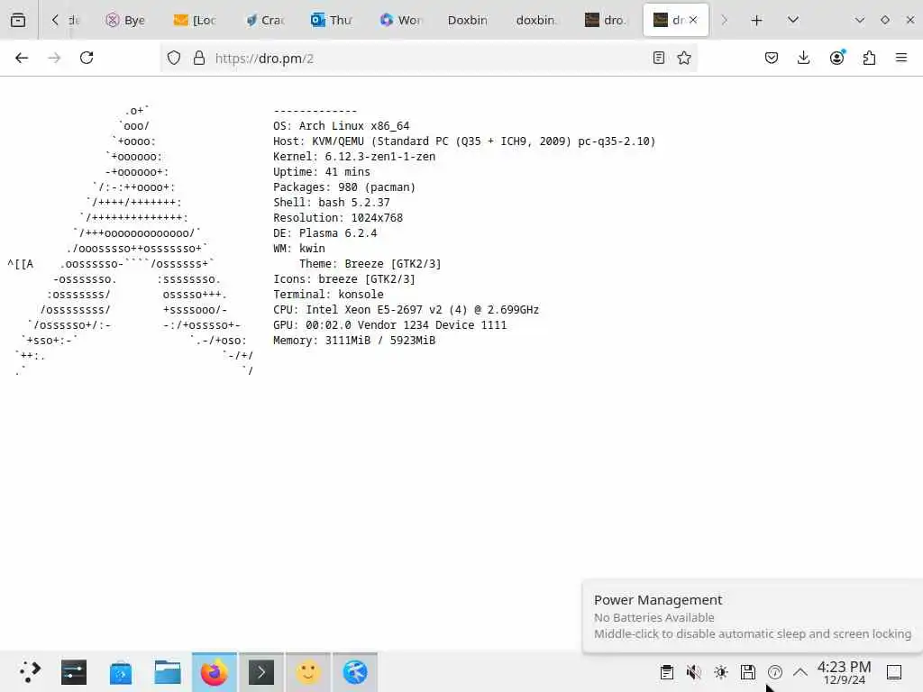
Task: Switch to the Doxbin tab
Action: pos(468,20)
